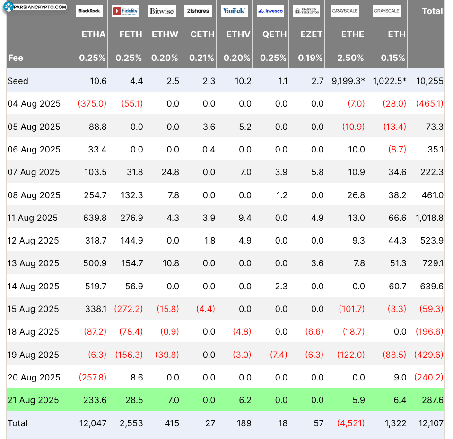Select the 05 Aug 2025 row date
The width and height of the screenshot is (453, 439).
tap(34, 127)
